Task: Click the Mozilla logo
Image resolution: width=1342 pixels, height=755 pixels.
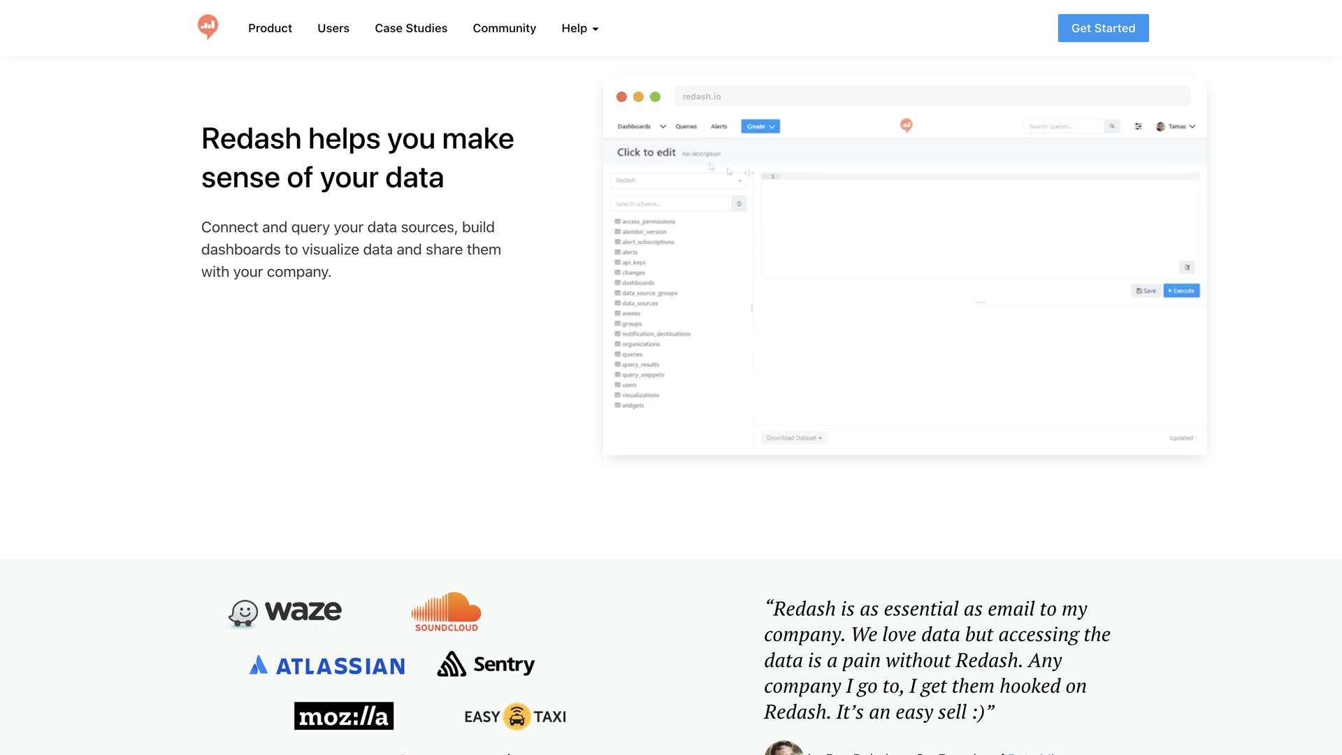Action: [x=343, y=716]
